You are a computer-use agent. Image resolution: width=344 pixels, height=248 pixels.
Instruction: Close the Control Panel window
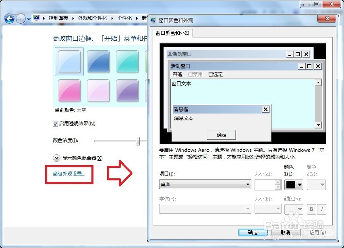click(332, 4)
